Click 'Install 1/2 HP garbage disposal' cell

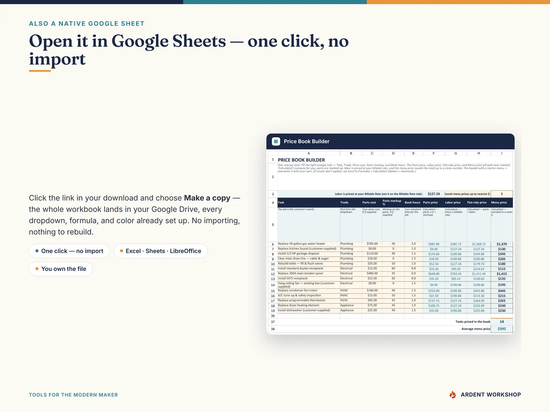pos(309,254)
